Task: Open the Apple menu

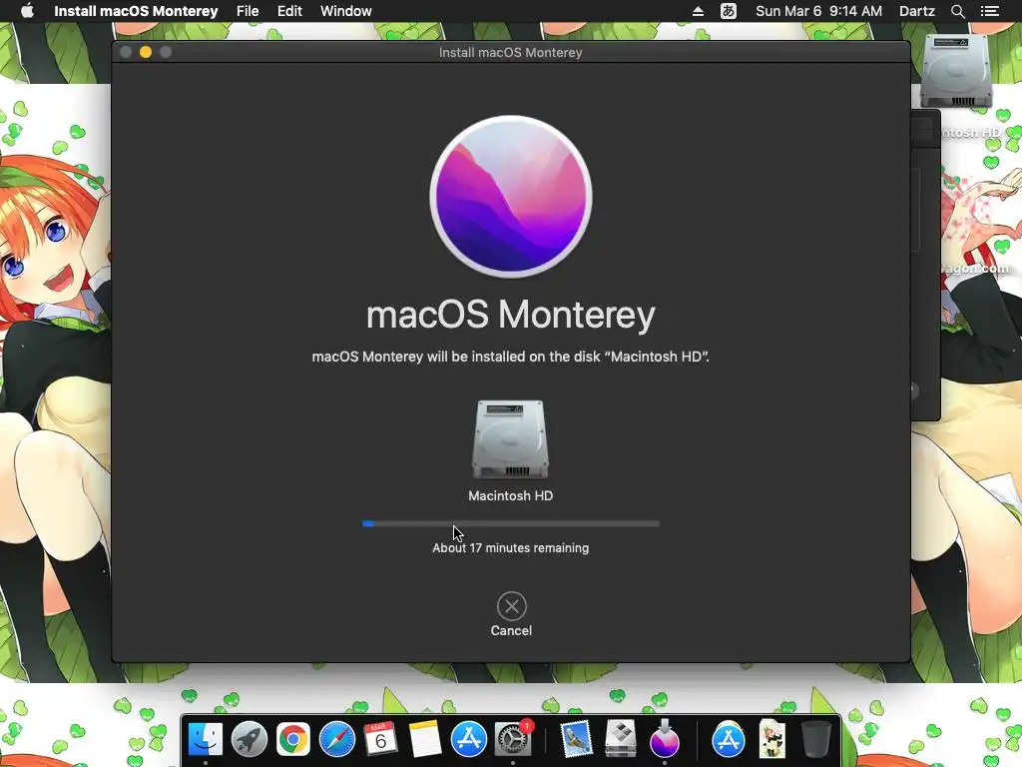Action: coord(27,11)
